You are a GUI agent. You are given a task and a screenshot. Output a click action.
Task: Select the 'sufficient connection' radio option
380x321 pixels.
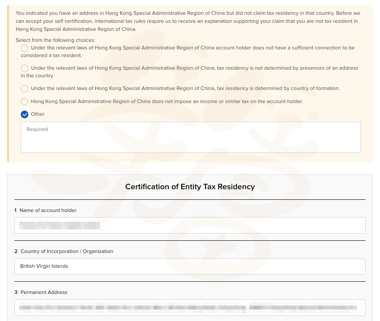(x=25, y=48)
